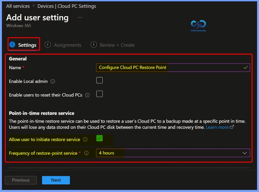Click the Add user setting page title
The height and width of the screenshot is (192, 259).
[x=37, y=17]
